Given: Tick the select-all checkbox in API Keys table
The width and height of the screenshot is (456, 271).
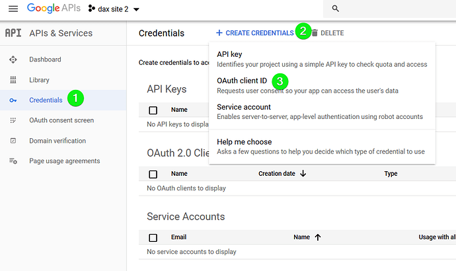Looking at the screenshot, I should point(153,110).
